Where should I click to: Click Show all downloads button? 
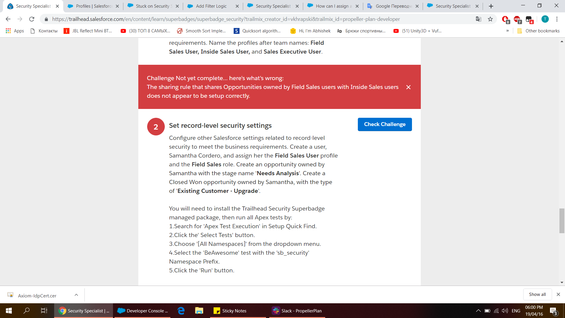coord(537,294)
